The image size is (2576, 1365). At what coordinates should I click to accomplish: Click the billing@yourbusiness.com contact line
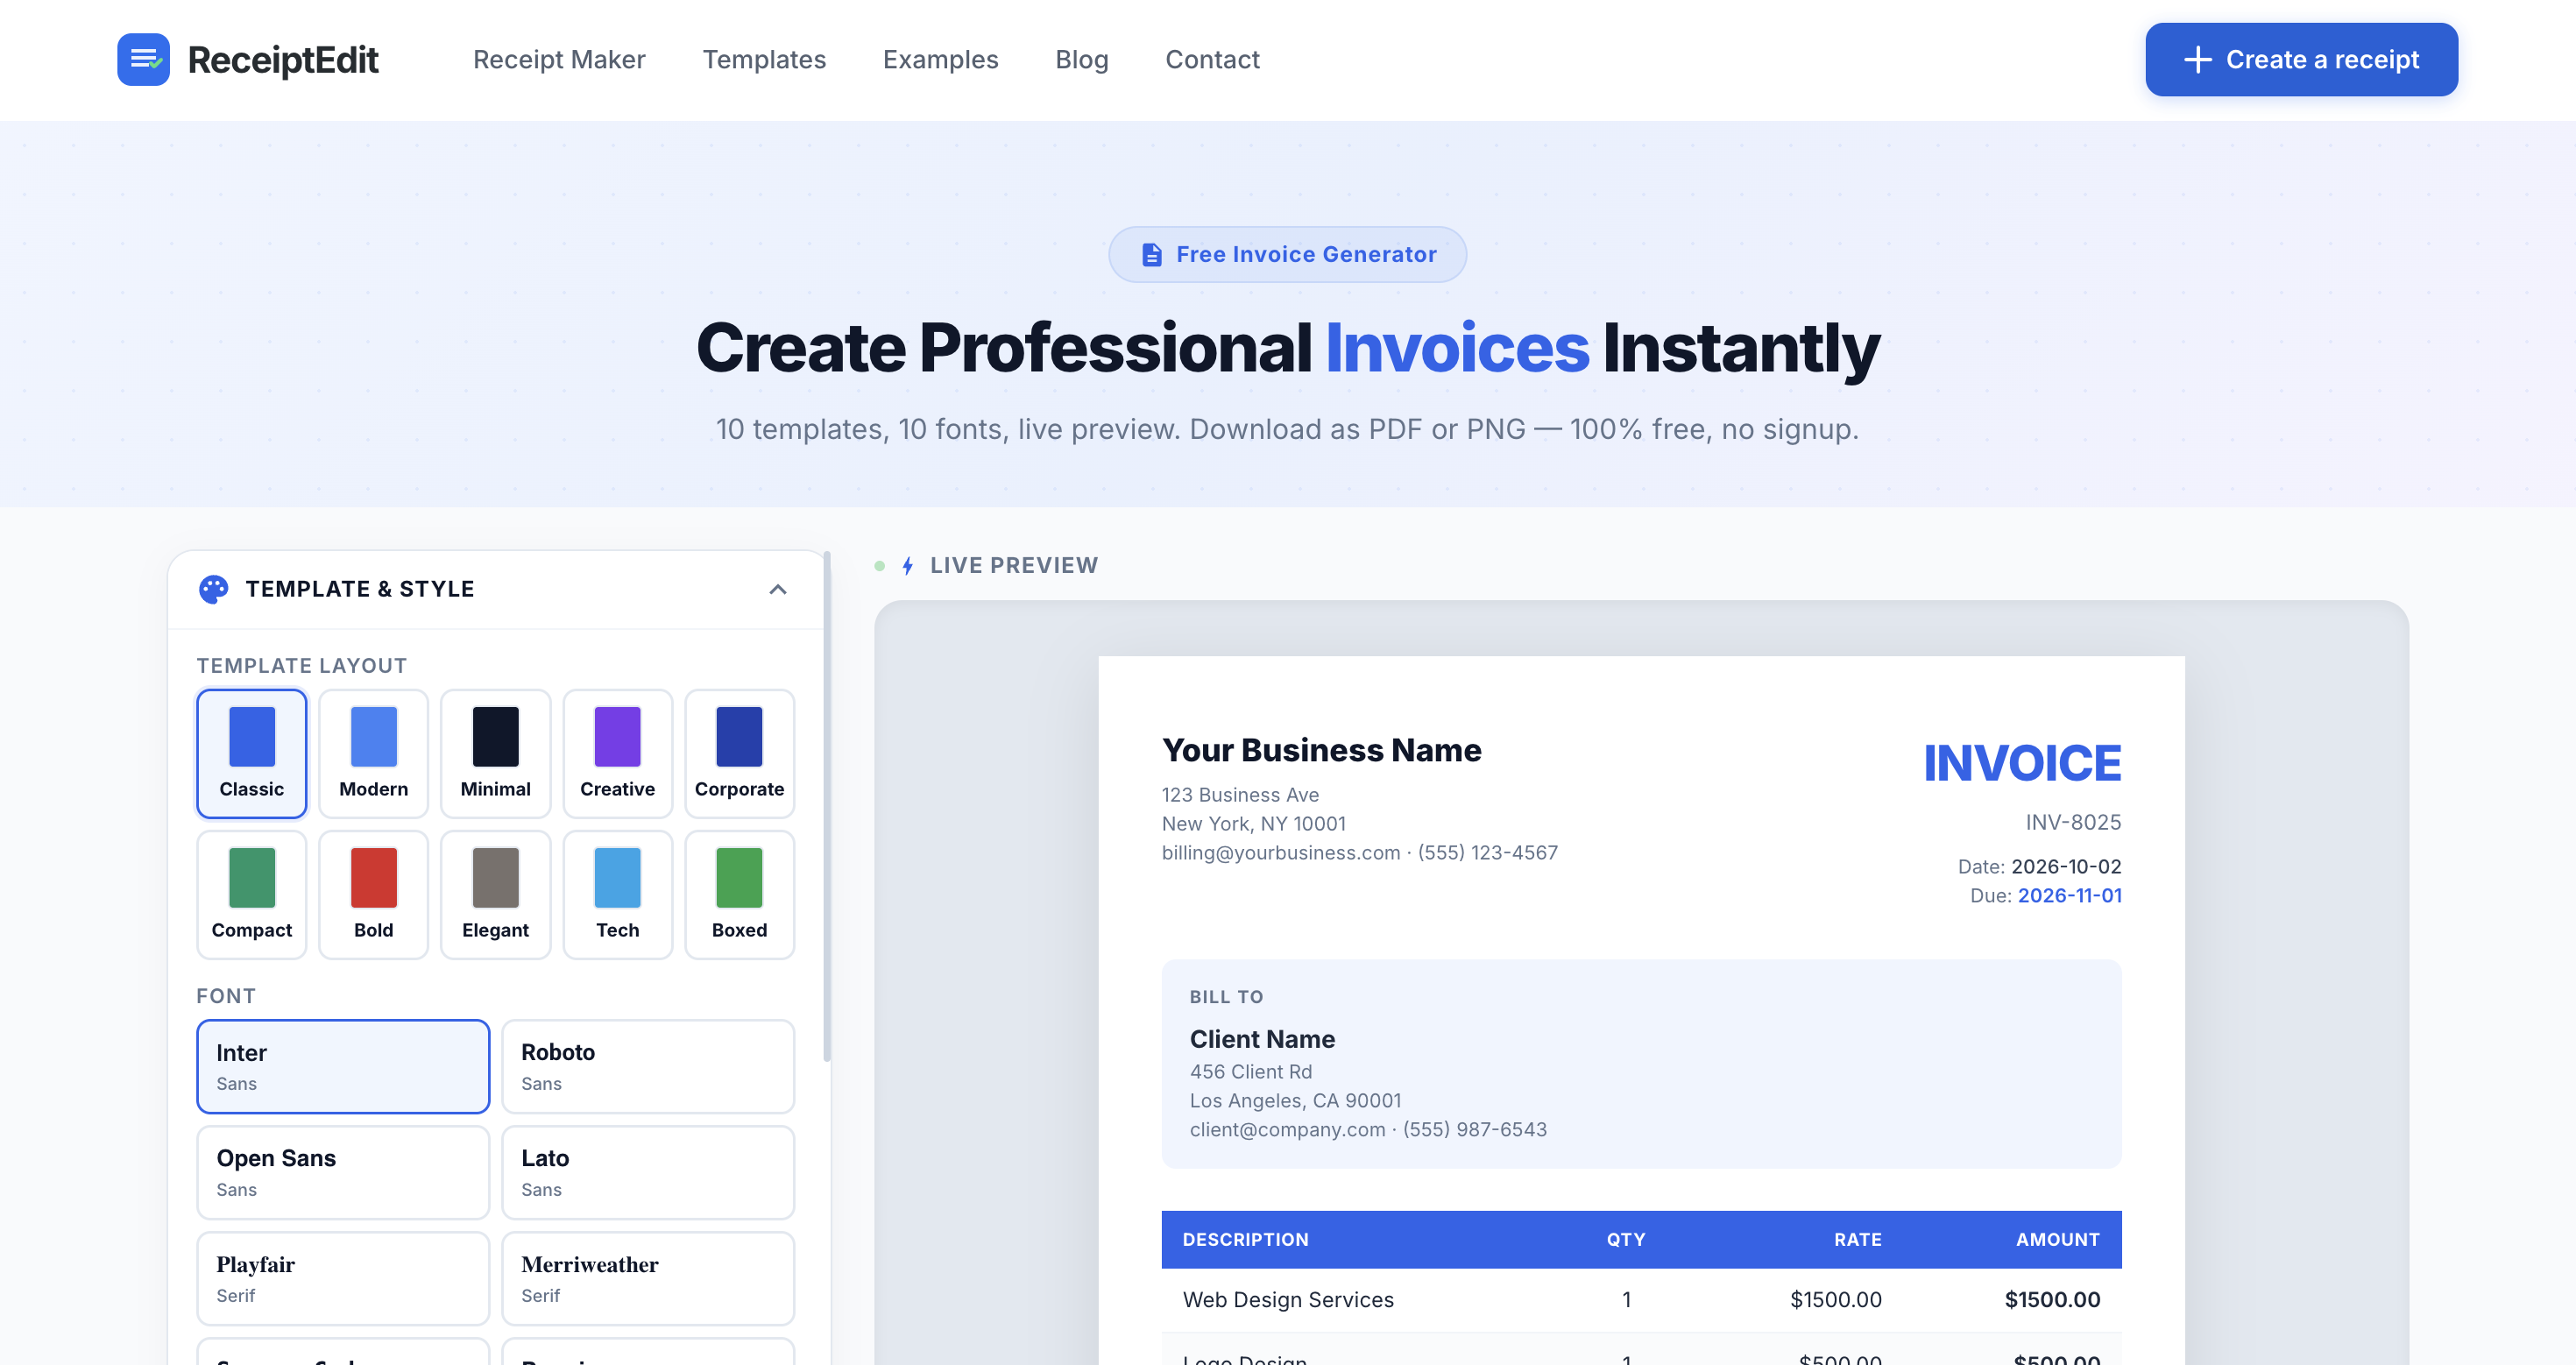coord(1360,852)
